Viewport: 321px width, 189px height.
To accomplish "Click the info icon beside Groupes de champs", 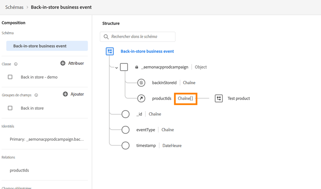I will tap(36, 95).
